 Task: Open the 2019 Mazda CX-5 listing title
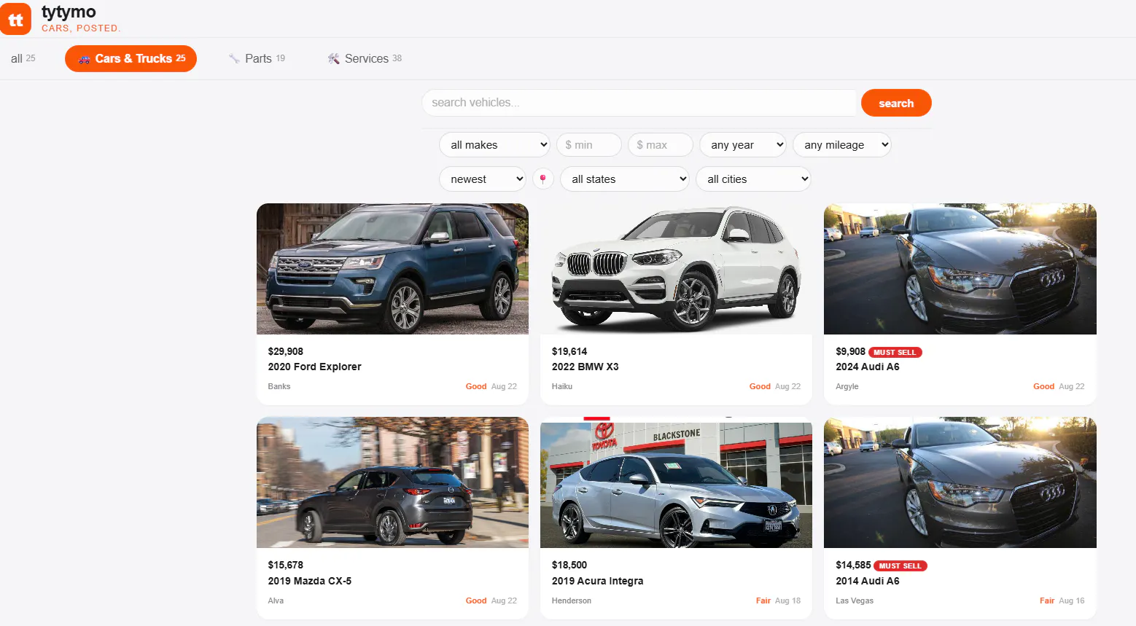pyautogui.click(x=310, y=581)
